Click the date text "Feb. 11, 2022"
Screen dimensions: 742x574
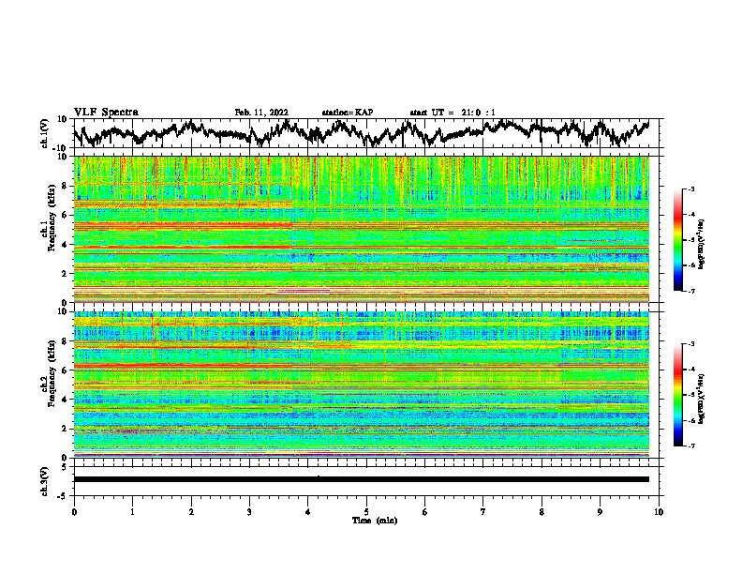coord(261,113)
